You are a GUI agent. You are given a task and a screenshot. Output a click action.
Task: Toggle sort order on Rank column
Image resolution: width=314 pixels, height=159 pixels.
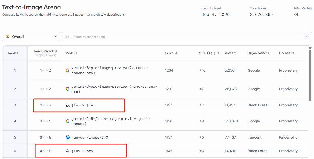[18, 53]
